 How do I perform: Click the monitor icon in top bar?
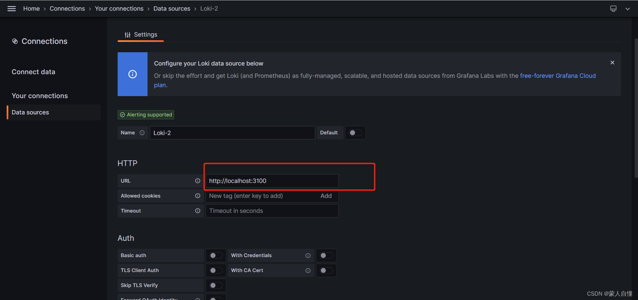pyautogui.click(x=613, y=9)
